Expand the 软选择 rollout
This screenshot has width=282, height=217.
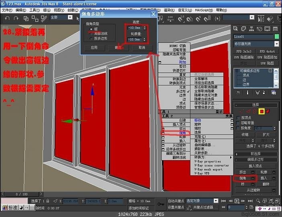pyautogui.click(x=255, y=154)
